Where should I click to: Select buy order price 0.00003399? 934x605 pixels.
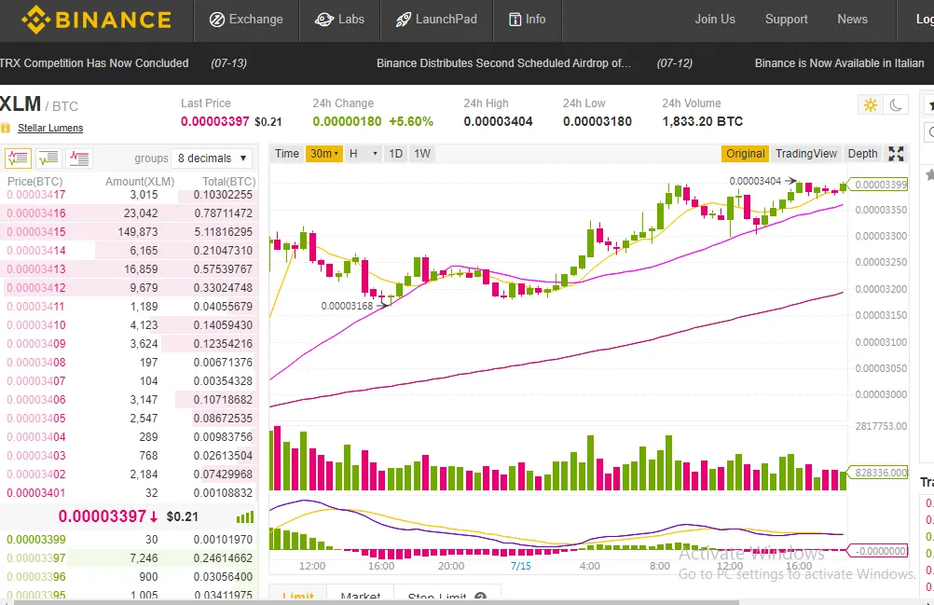[x=35, y=540]
